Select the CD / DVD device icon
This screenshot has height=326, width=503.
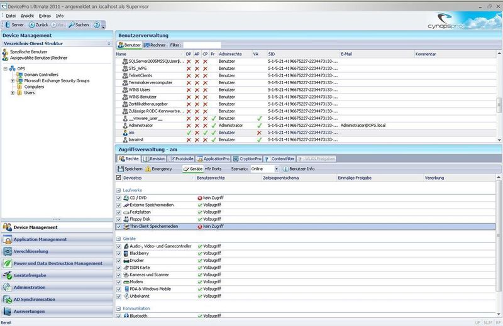[x=126, y=198]
